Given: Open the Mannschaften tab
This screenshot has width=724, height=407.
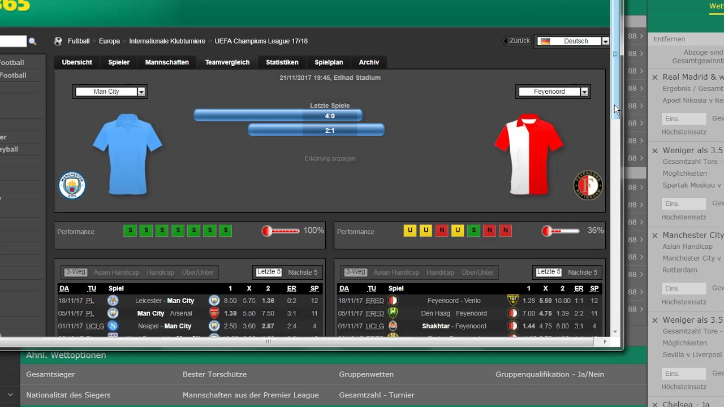Looking at the screenshot, I should pos(167,62).
